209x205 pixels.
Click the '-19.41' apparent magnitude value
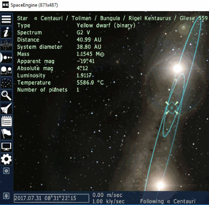click(85, 61)
